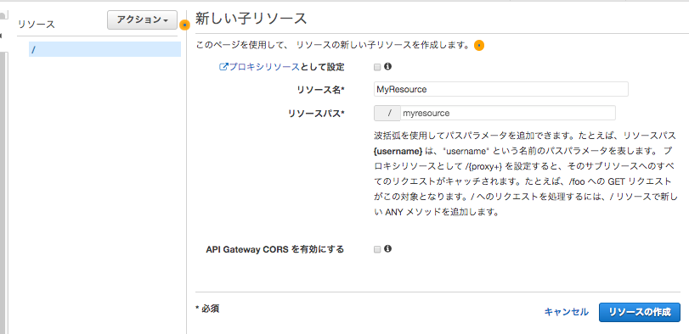
Task: Click the リソース panel heading
Action: pos(37,24)
